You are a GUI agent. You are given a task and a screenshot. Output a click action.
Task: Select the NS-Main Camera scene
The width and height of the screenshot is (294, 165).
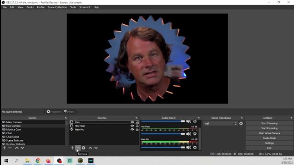(33, 122)
